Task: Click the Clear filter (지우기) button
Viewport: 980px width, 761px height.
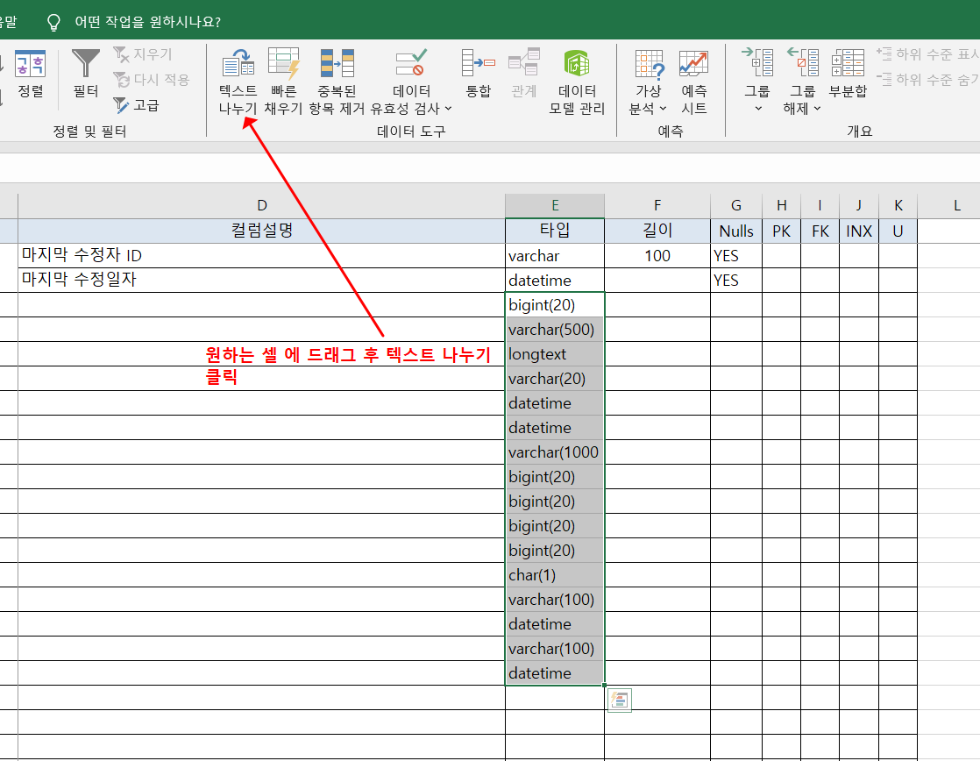Action: (143, 54)
